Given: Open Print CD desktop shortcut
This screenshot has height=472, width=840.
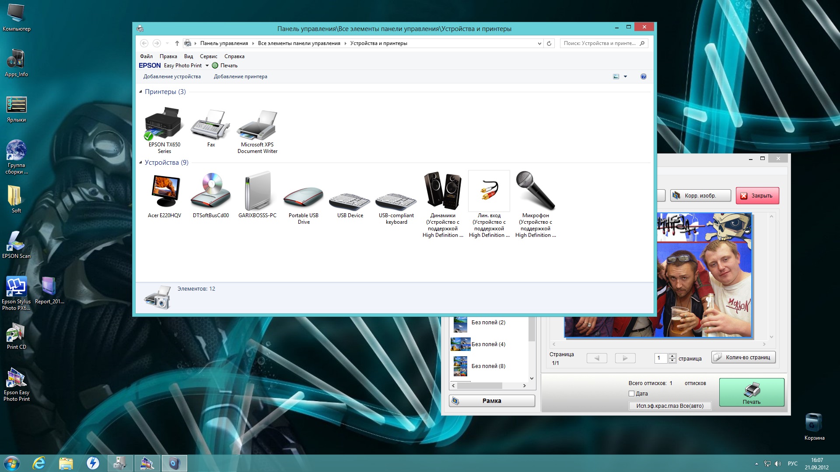Looking at the screenshot, I should (17, 336).
